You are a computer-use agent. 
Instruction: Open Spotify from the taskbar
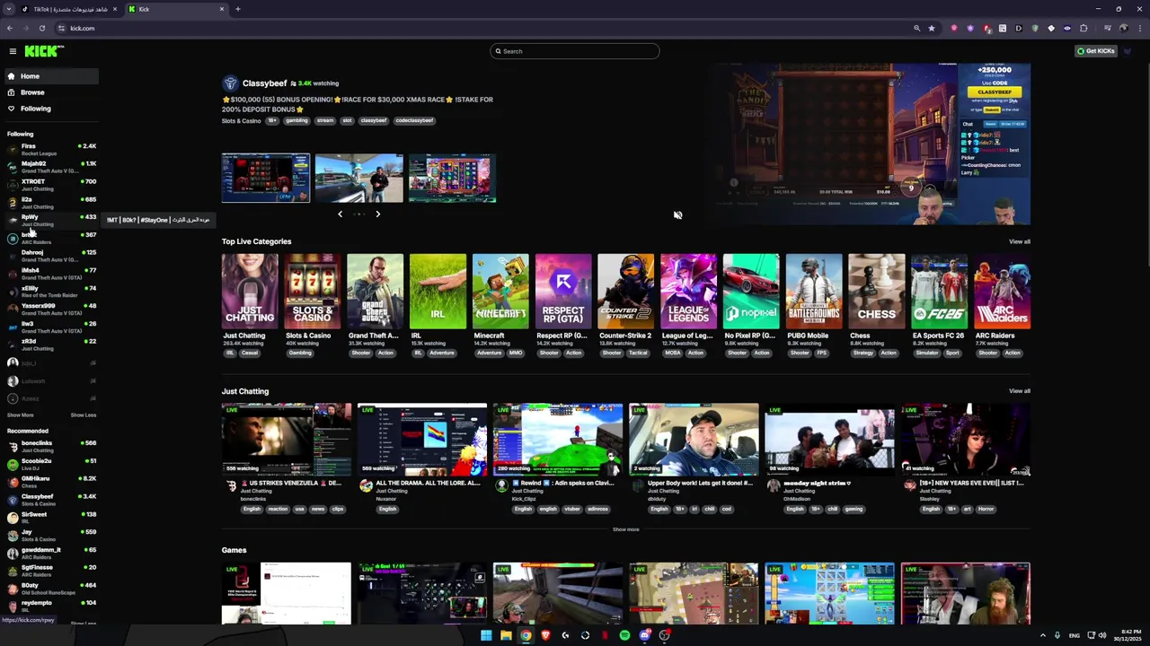(x=624, y=635)
